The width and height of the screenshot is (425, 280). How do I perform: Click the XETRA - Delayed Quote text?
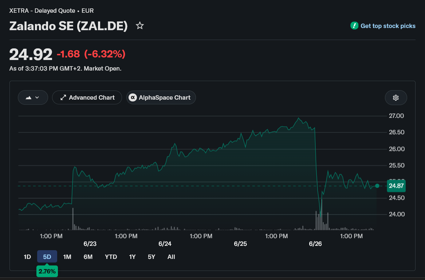tap(42, 11)
